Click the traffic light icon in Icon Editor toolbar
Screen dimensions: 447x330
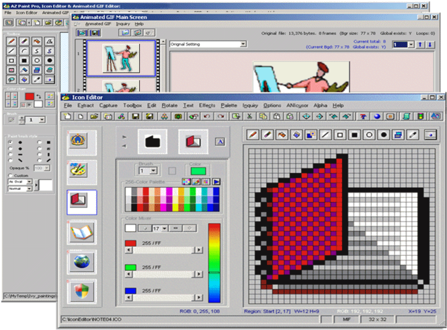[x=421, y=117]
